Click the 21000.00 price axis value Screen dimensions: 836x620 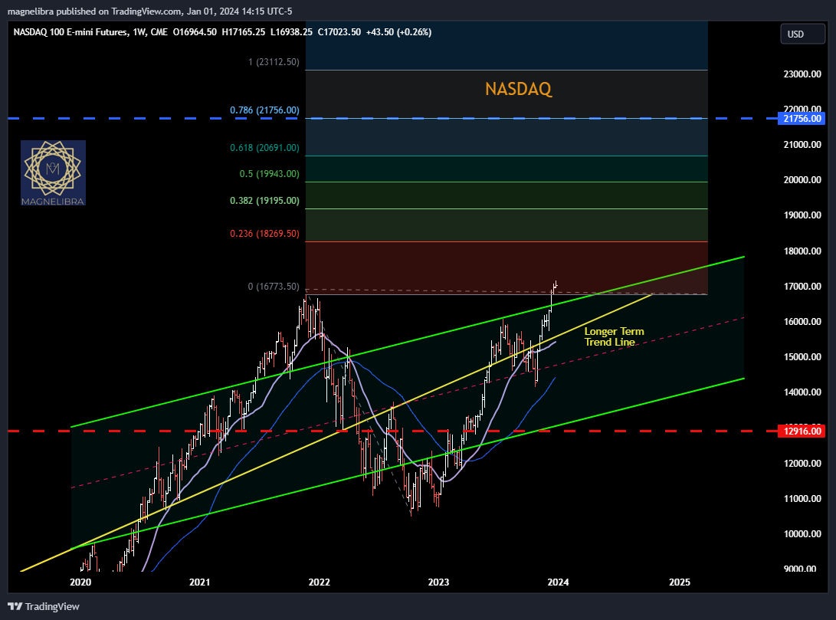click(x=802, y=145)
